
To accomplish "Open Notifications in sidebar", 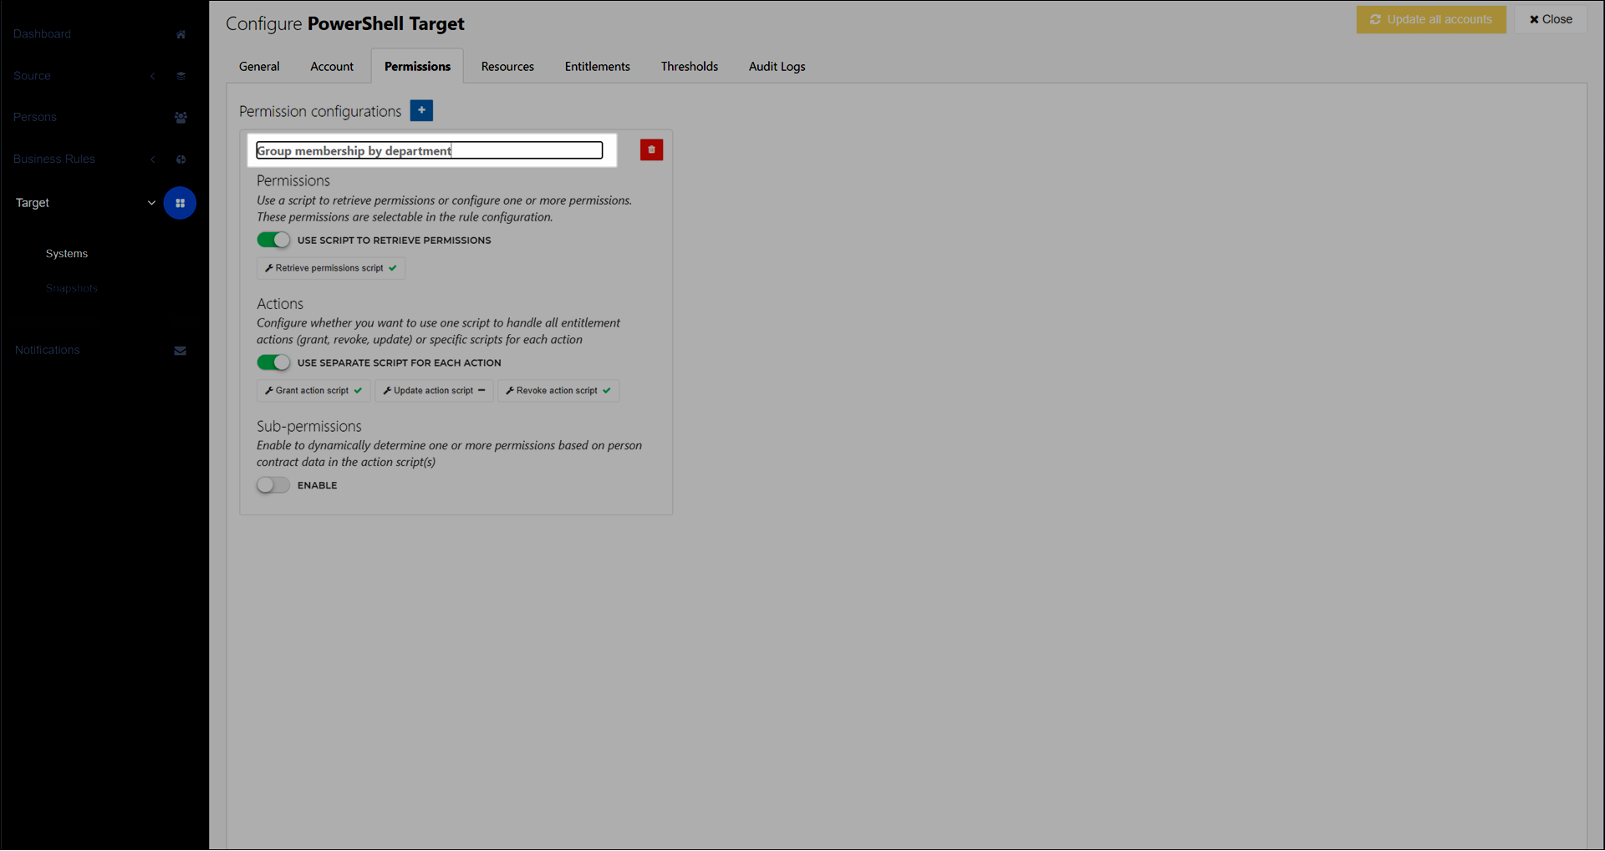I will pyautogui.click(x=47, y=351).
